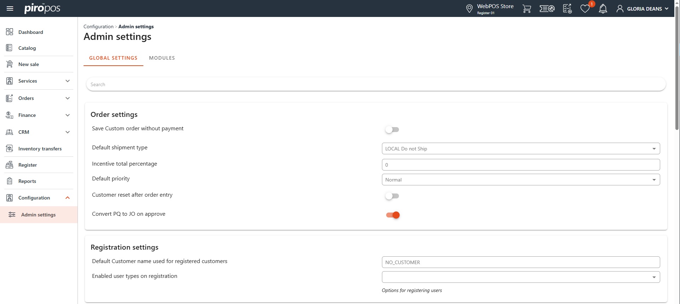The height and width of the screenshot is (304, 680).
Task: Open the hamburger menu icon
Action: click(10, 8)
